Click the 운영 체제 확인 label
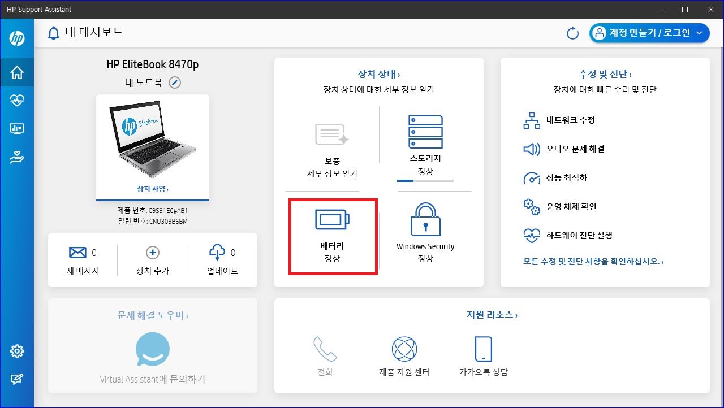Image resolution: width=724 pixels, height=408 pixels. (x=571, y=207)
